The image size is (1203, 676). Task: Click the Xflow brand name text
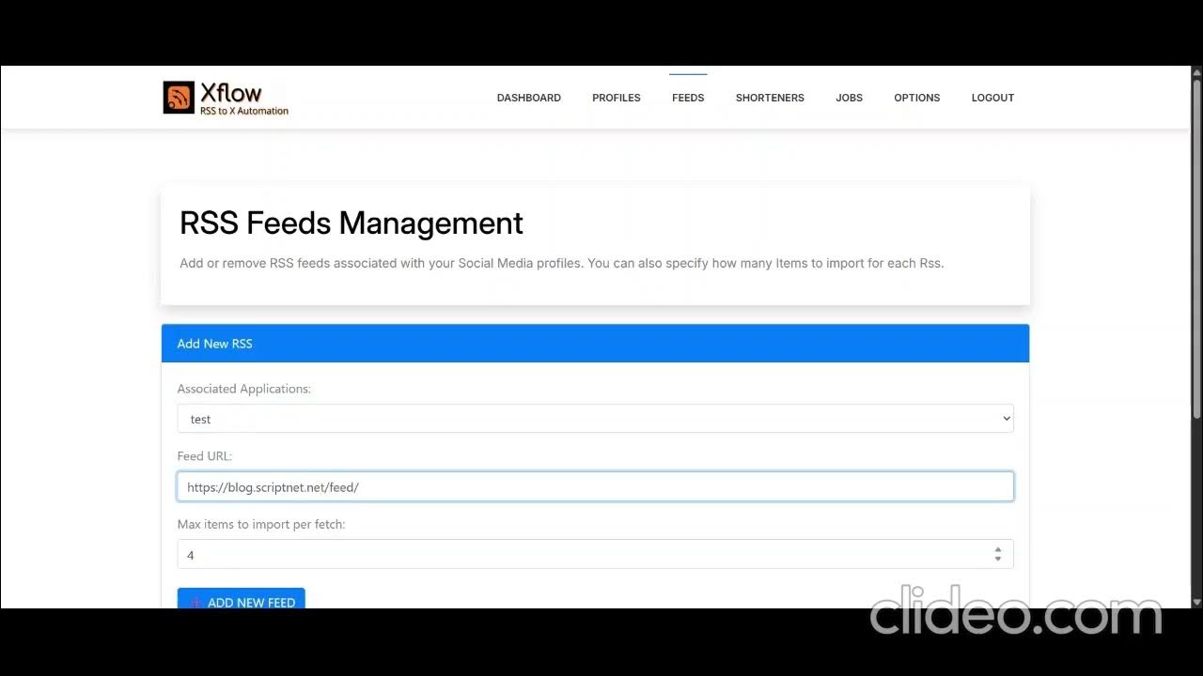tap(230, 93)
